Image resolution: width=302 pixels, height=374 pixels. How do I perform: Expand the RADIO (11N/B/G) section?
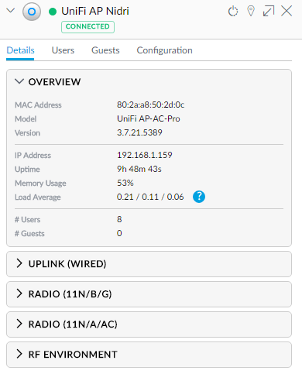coord(149,294)
